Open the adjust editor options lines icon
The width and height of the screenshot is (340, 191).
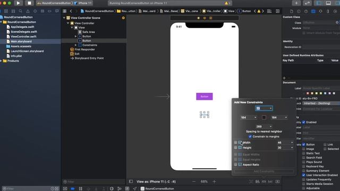coord(269,11)
